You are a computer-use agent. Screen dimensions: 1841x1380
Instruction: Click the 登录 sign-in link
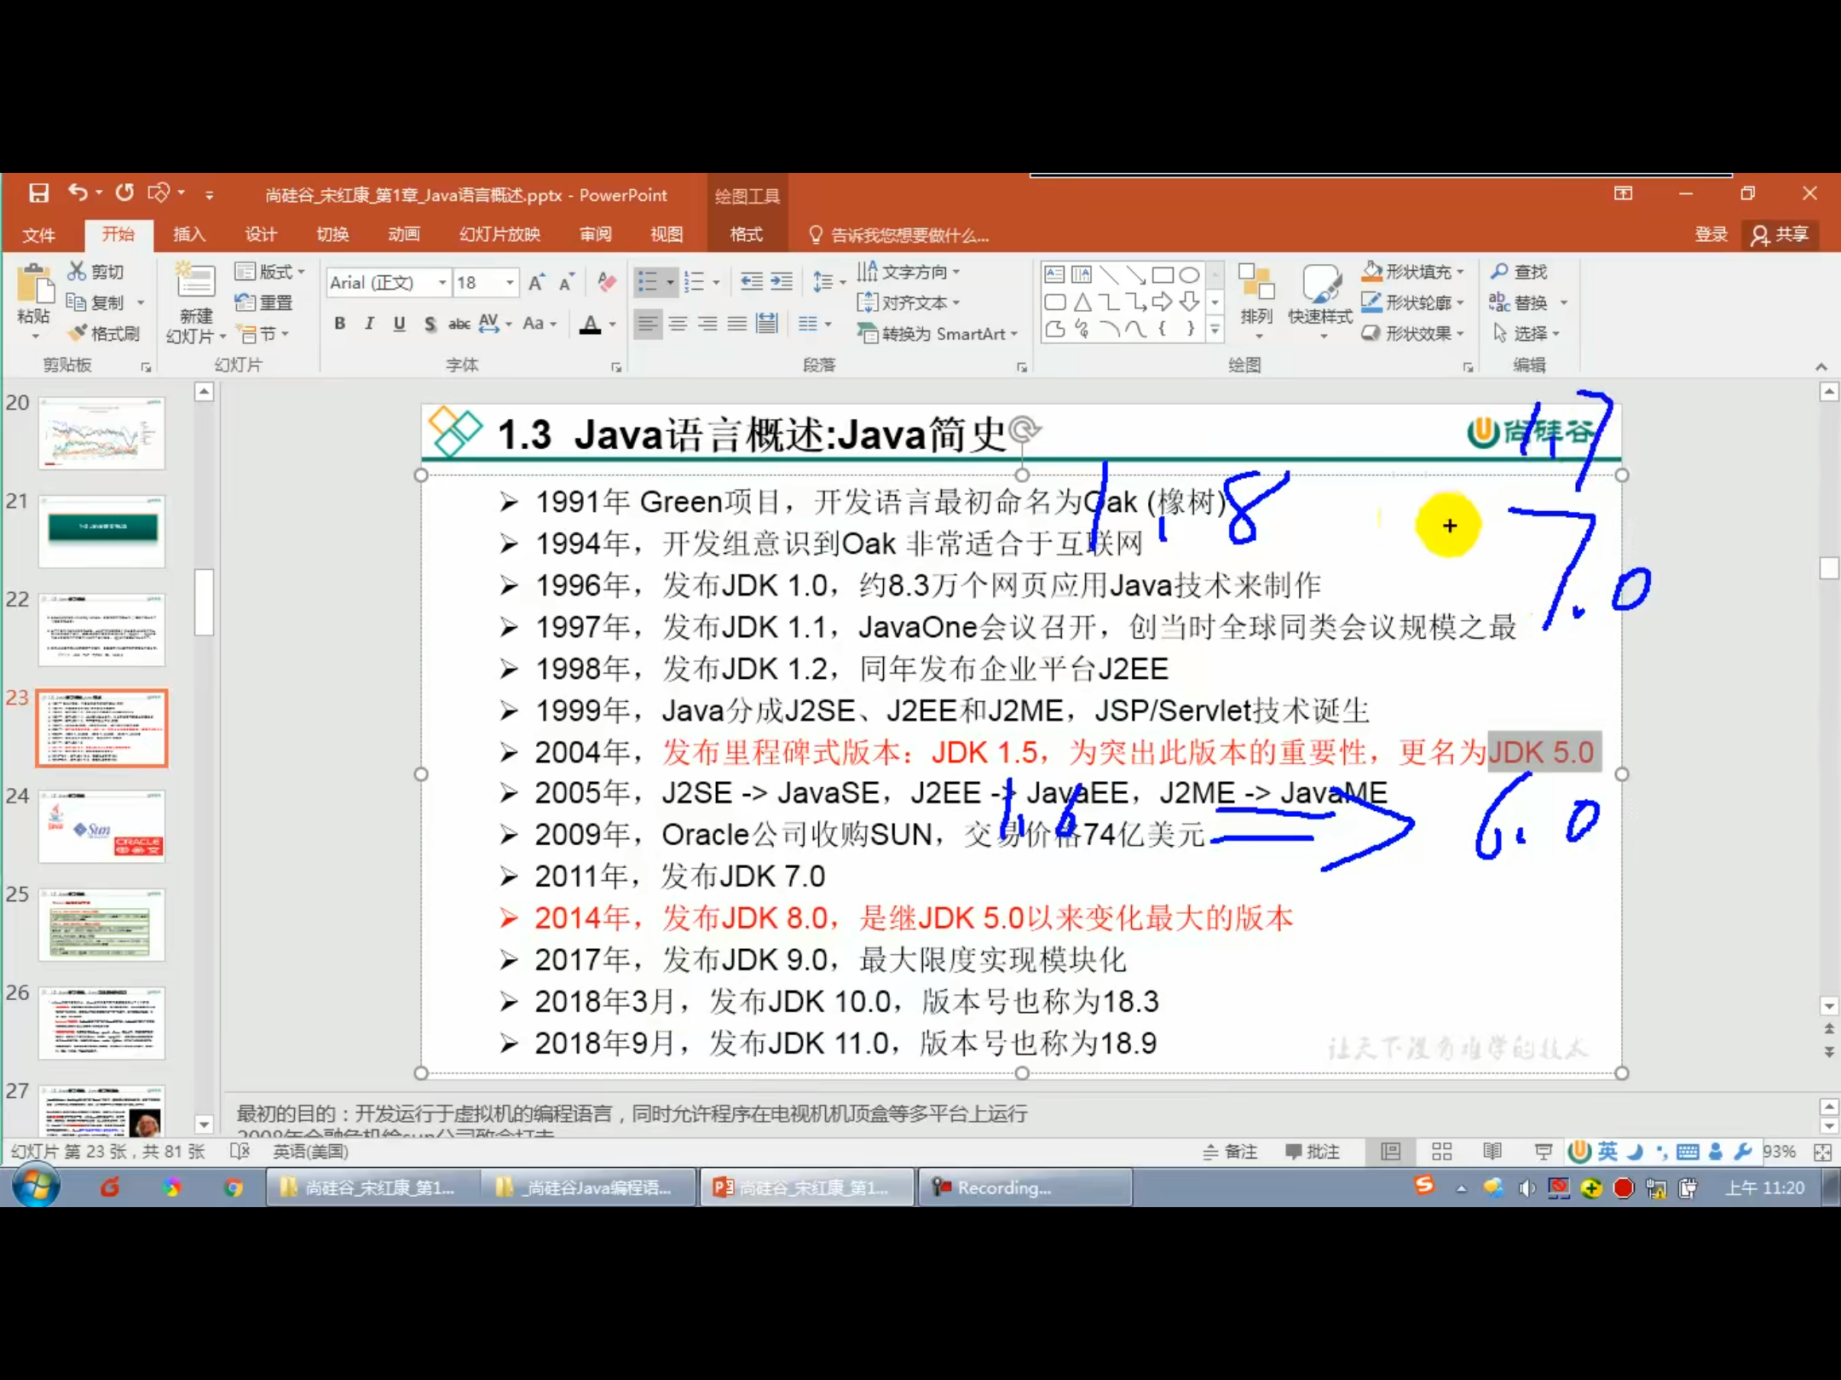click(x=1710, y=235)
